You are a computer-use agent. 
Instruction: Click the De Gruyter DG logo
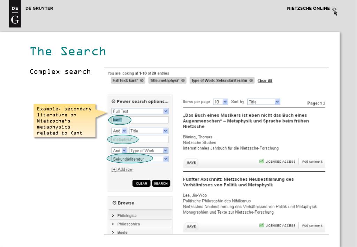[15, 14]
